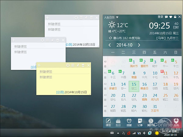Click trash icon on the left white note
This screenshot has width=183, height=137.
(58, 40)
